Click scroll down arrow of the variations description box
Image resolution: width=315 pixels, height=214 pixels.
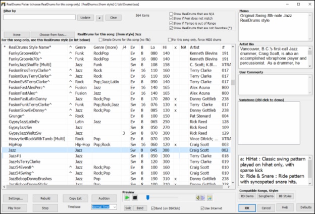[x=310, y=183]
